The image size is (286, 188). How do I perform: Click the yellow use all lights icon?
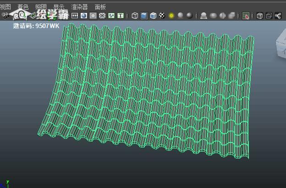tap(171, 16)
